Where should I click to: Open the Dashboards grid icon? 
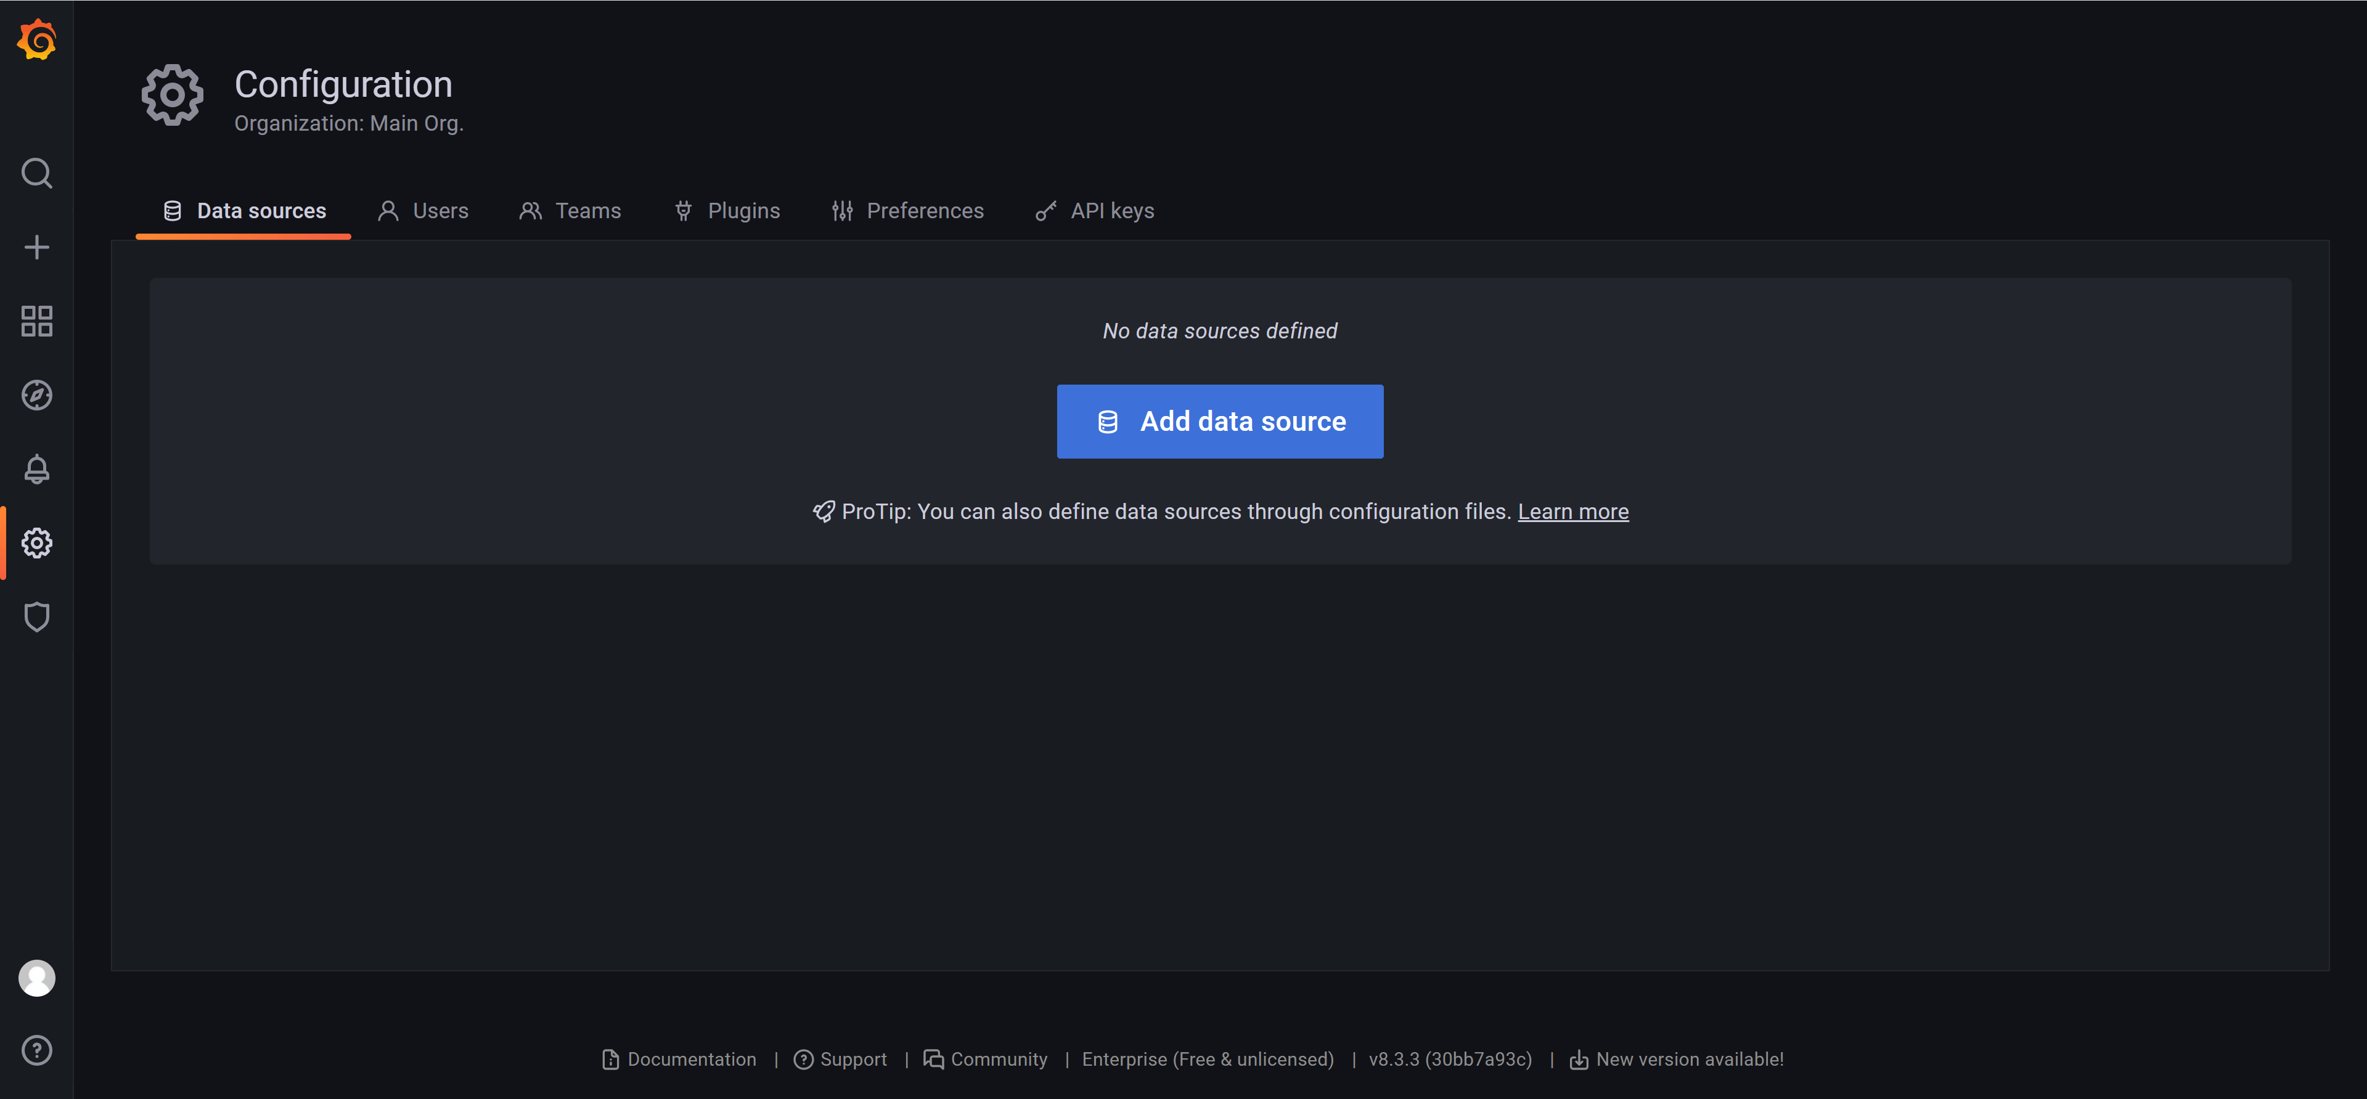[37, 321]
